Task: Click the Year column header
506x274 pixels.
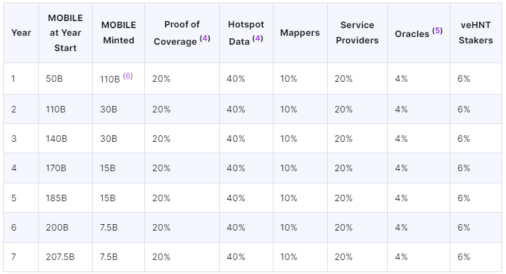Action: tap(21, 33)
